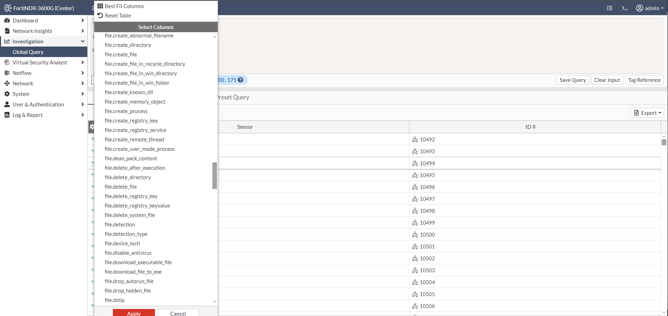
Task: Click the Clear Input button
Action: [x=607, y=80]
